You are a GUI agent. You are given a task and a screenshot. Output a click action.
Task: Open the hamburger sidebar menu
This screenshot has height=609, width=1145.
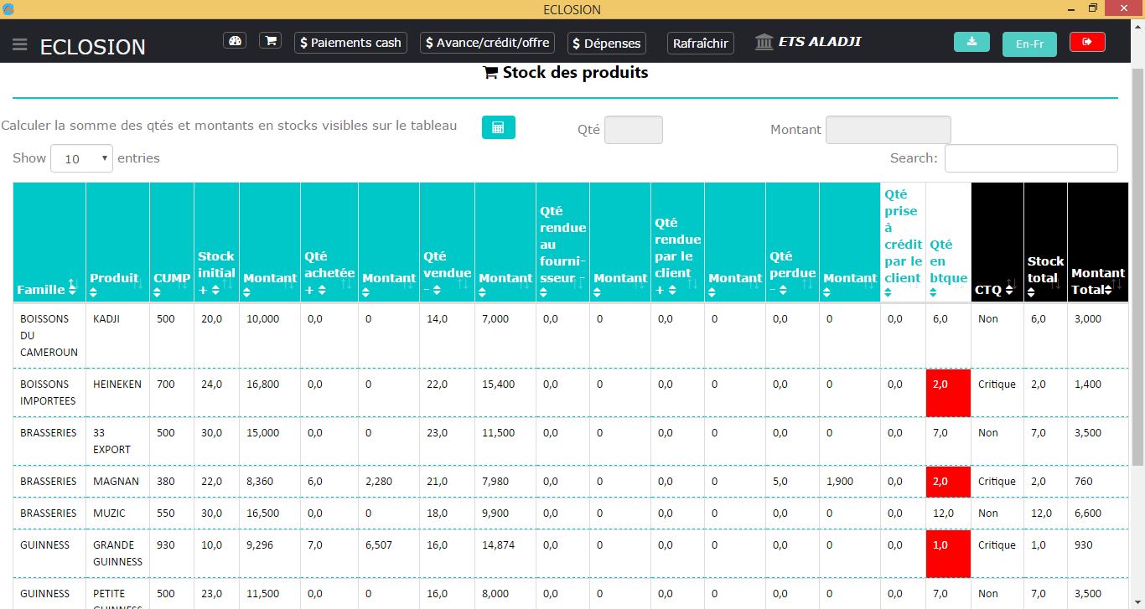click(x=20, y=44)
